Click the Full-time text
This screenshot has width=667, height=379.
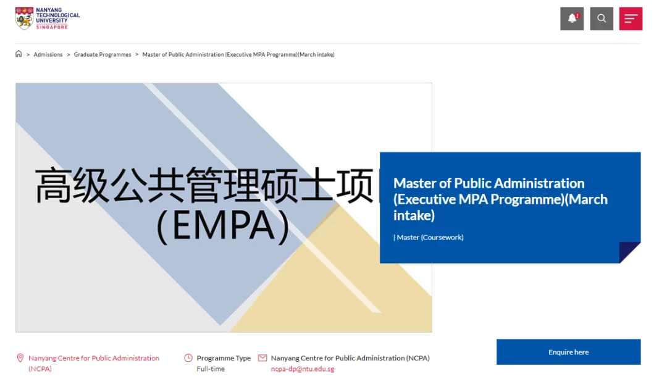[x=211, y=369]
